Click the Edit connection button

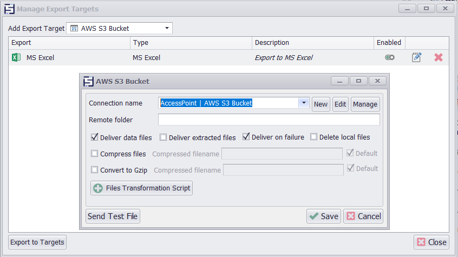[341, 104]
